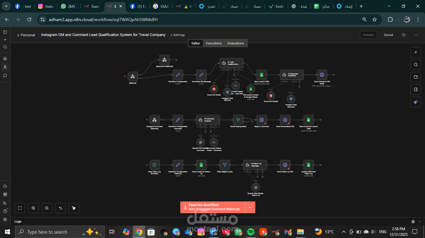
Task: Select the Workflow Configuration node
Action: pos(178,75)
